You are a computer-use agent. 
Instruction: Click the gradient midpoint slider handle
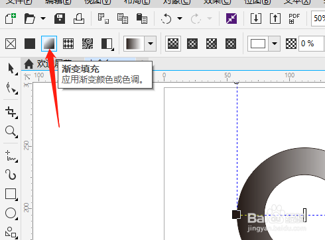(304, 215)
